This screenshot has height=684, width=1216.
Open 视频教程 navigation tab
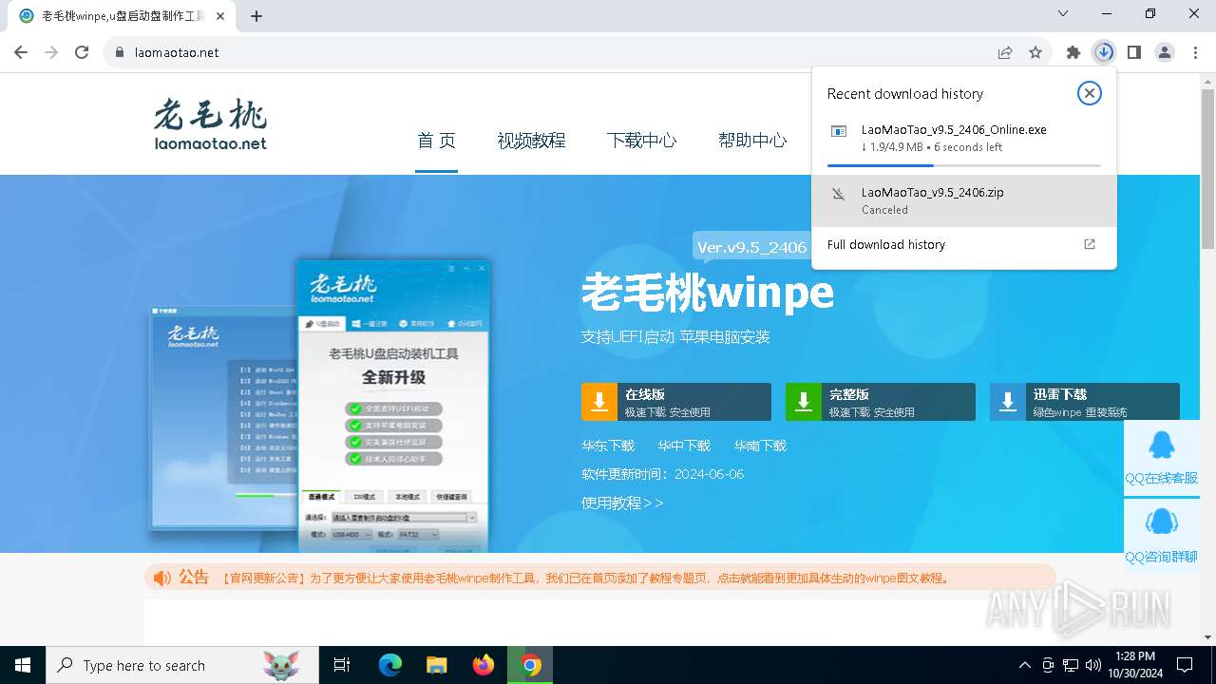click(x=531, y=141)
